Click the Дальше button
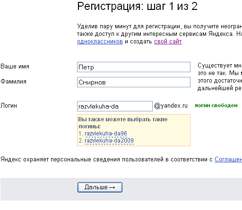This screenshot has height=210, width=242. pyautogui.click(x=100, y=187)
